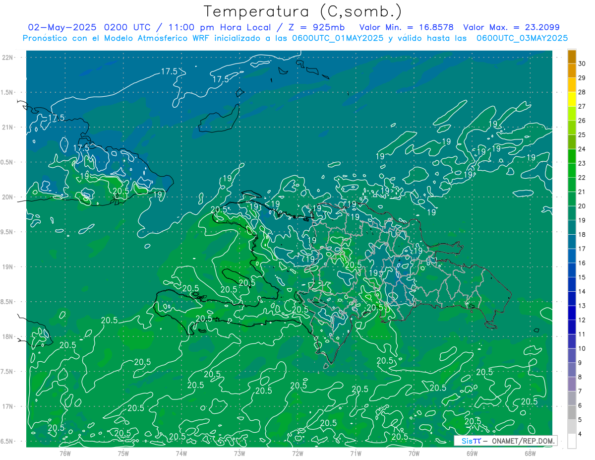Viewport: 595px width, 460px height.
Task: Click color scale value '23'
Action: coord(582,163)
